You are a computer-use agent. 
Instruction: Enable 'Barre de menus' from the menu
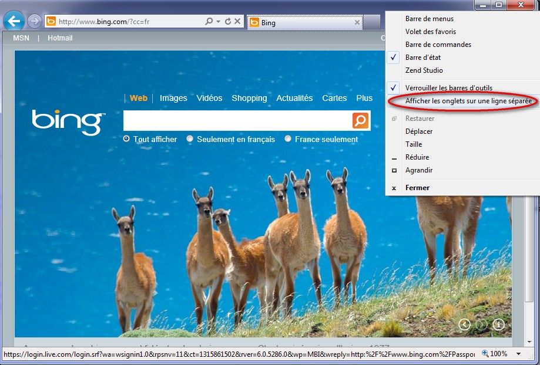(x=429, y=19)
